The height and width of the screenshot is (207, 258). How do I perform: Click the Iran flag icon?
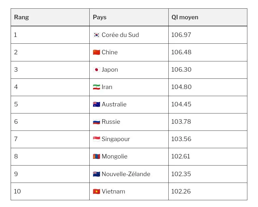tap(96, 87)
